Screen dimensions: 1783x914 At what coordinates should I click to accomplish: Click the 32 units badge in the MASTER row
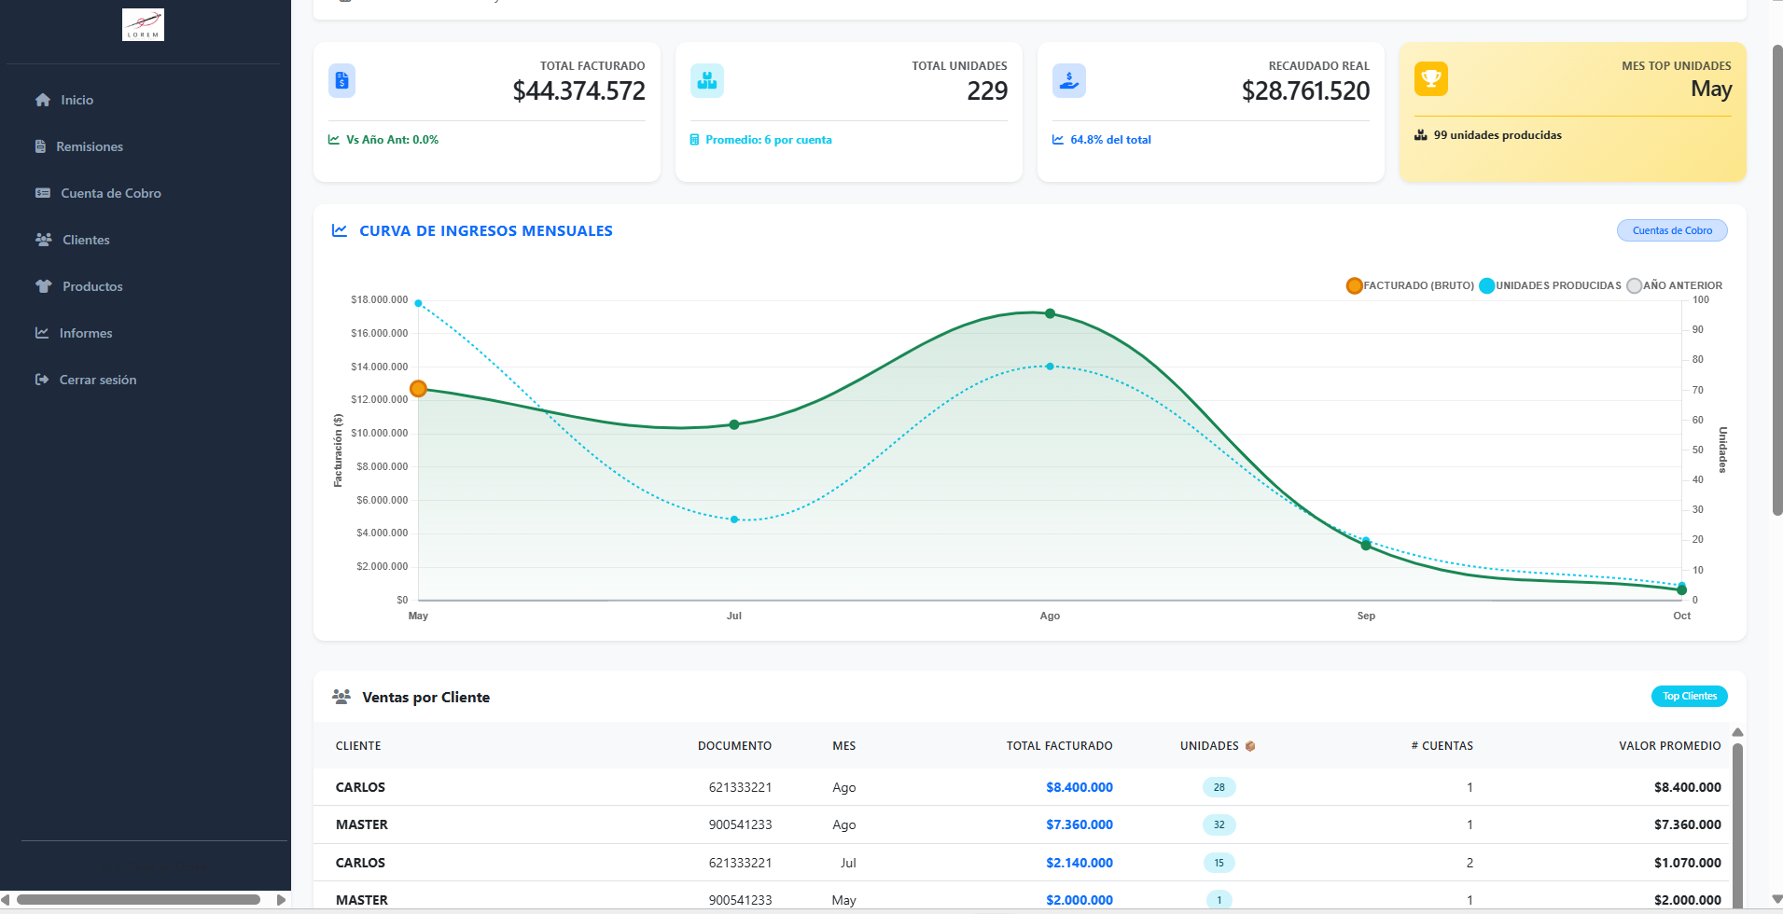click(x=1219, y=824)
